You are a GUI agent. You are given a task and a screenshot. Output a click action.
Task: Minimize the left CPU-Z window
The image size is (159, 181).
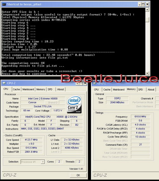point(77,83)
